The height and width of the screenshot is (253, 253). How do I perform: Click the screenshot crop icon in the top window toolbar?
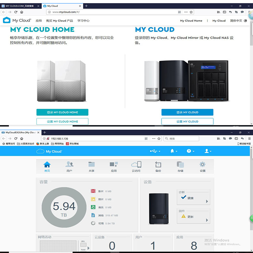pyautogui.click(x=236, y=12)
